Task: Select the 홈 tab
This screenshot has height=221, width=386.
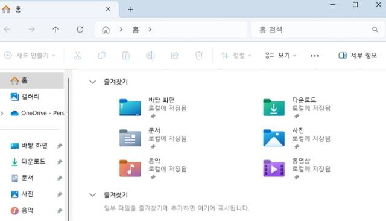Action: tap(59, 10)
